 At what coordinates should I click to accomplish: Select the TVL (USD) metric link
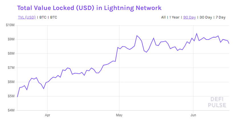tap(27, 17)
